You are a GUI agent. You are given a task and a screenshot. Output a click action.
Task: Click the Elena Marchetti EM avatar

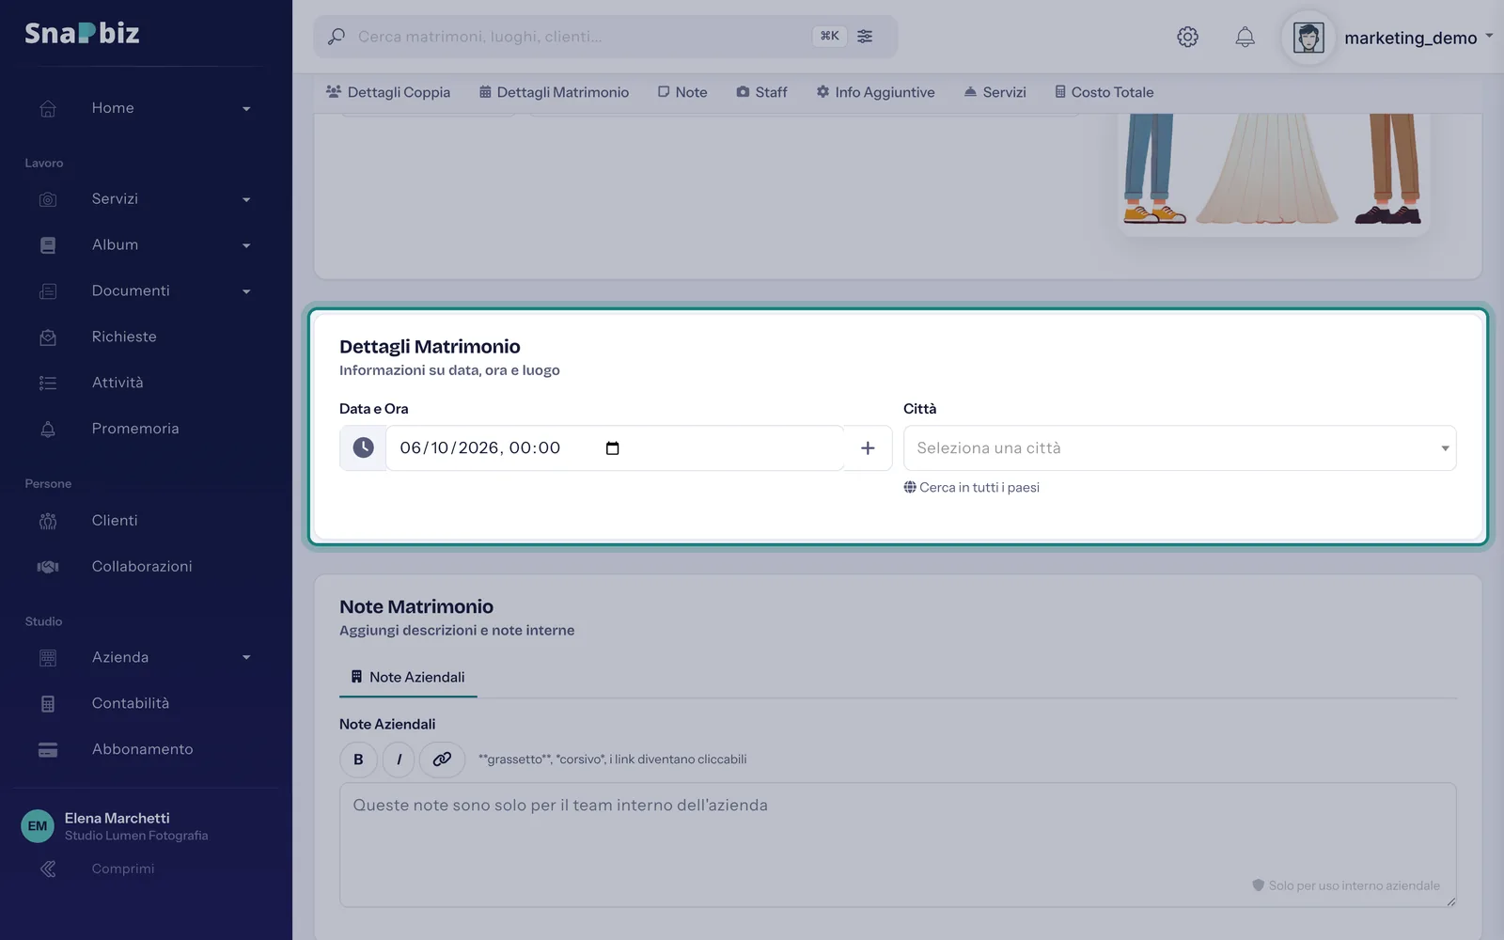click(38, 826)
